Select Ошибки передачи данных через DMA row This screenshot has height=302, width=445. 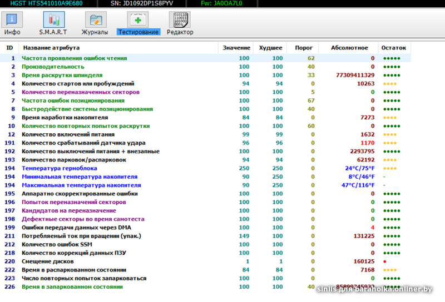click(x=205, y=228)
